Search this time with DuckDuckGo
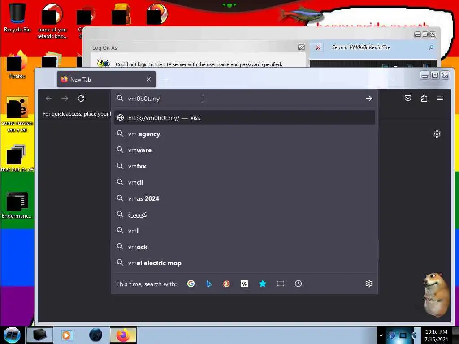This screenshot has height=344, width=459. pyautogui.click(x=226, y=284)
